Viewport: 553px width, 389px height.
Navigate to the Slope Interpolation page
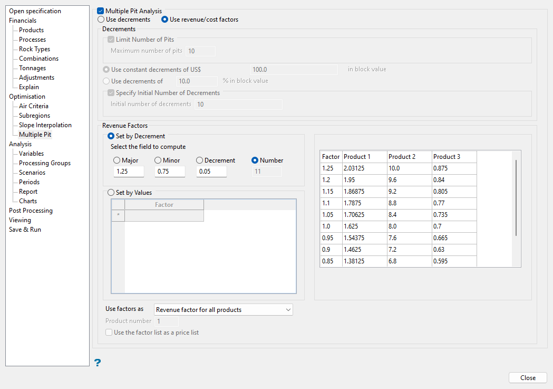tap(45, 125)
